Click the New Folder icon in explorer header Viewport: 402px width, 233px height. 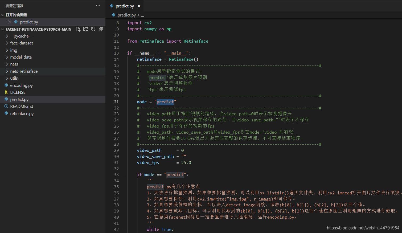coord(85,29)
